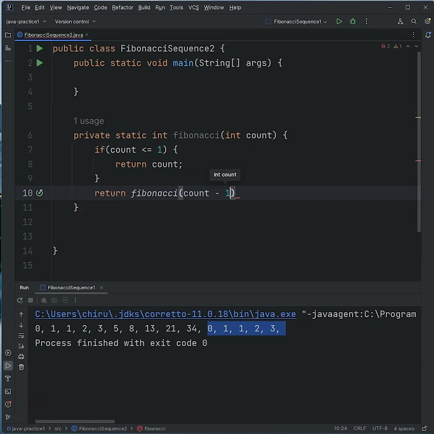Click yellow warning stripe marker on scrollbar
Screen dimensions: 434x434
pos(418,118)
